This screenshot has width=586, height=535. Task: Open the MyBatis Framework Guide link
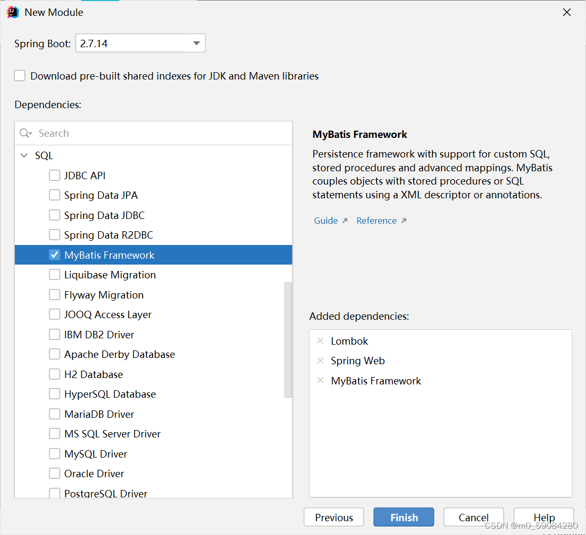click(326, 220)
